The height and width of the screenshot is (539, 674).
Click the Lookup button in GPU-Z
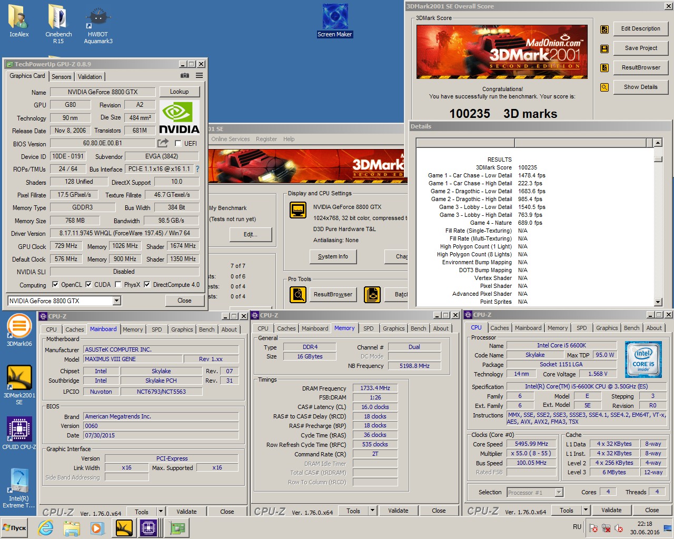(x=179, y=92)
